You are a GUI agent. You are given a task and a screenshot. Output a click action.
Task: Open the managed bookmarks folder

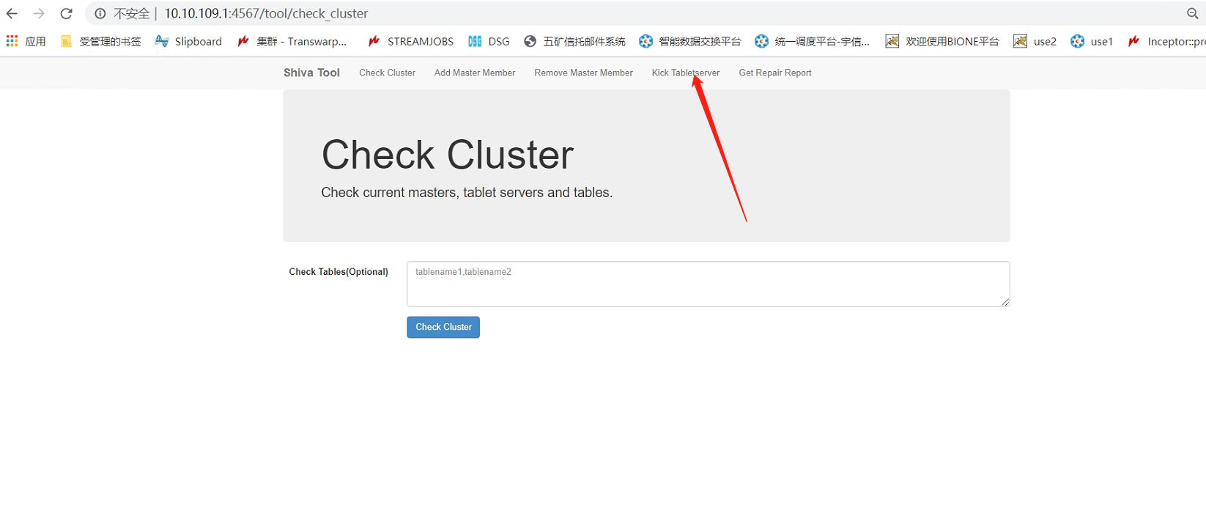coord(101,41)
